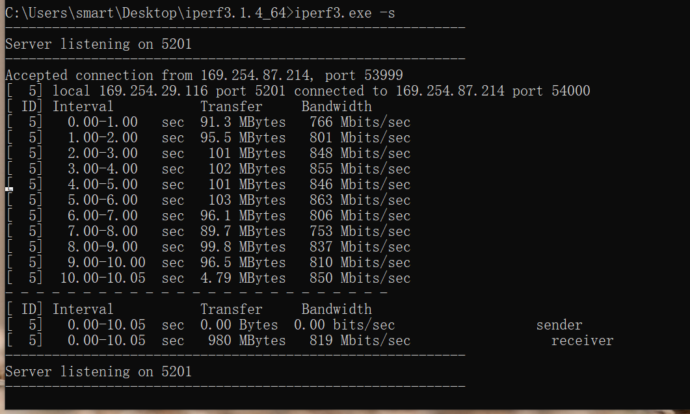The width and height of the screenshot is (690, 414).
Task: Click the top Bandwidth column header
Action: 337,107
